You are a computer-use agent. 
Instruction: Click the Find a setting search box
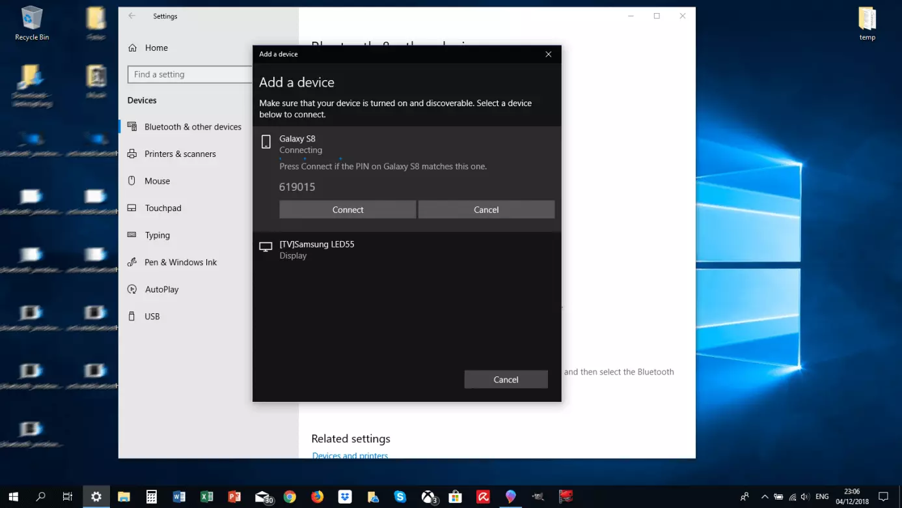tap(189, 74)
